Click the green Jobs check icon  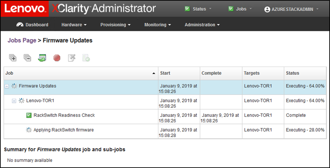point(231,9)
